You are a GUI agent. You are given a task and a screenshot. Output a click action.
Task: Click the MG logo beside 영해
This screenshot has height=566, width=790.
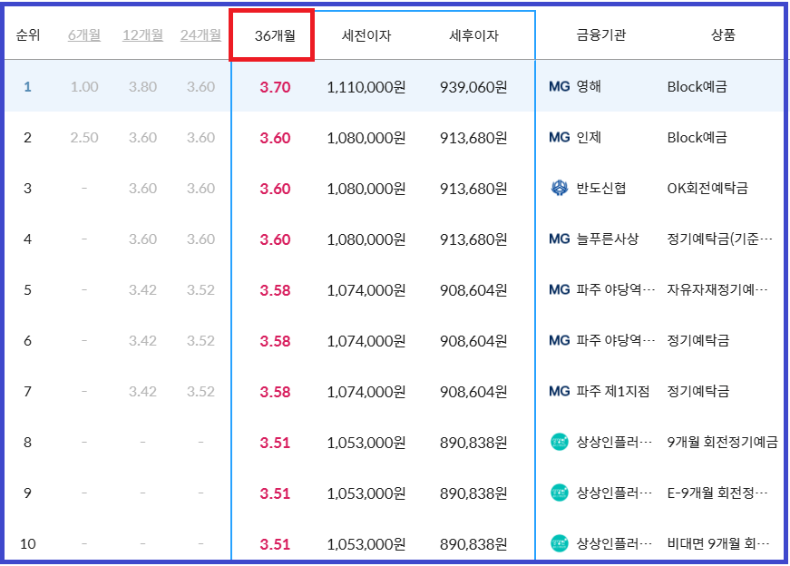coord(560,87)
